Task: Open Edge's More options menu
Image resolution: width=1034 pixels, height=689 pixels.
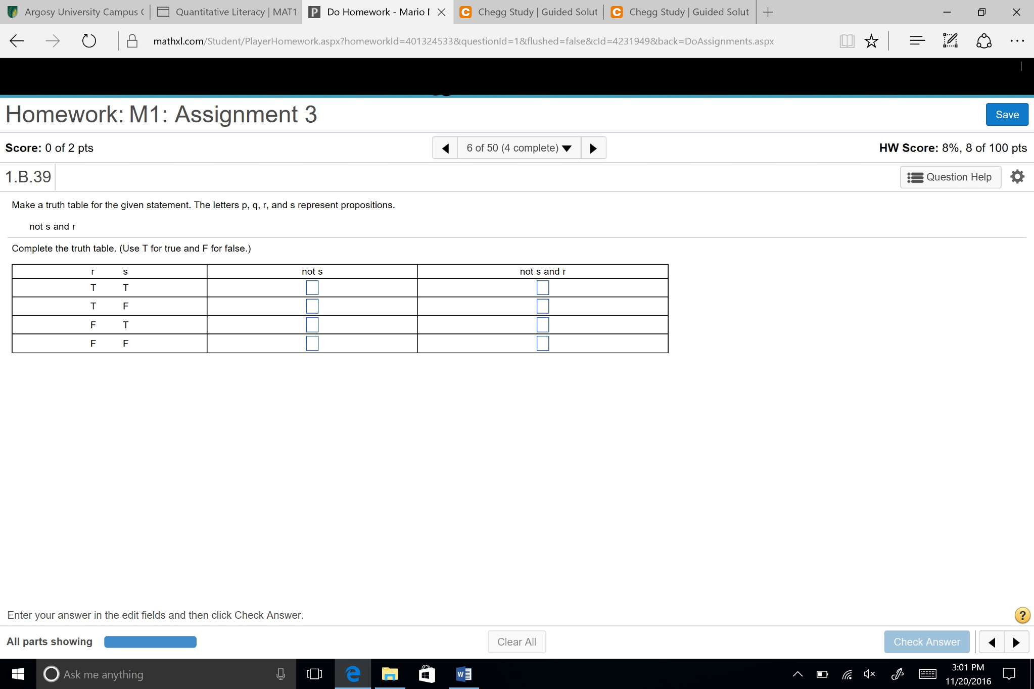Action: (x=1017, y=41)
